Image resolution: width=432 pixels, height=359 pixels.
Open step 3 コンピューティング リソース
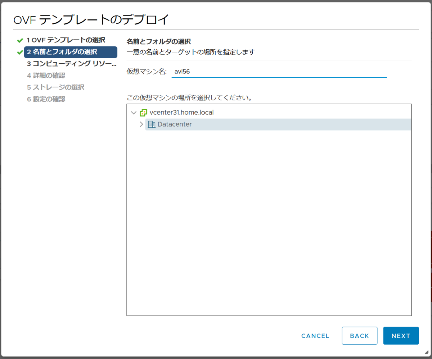point(72,64)
